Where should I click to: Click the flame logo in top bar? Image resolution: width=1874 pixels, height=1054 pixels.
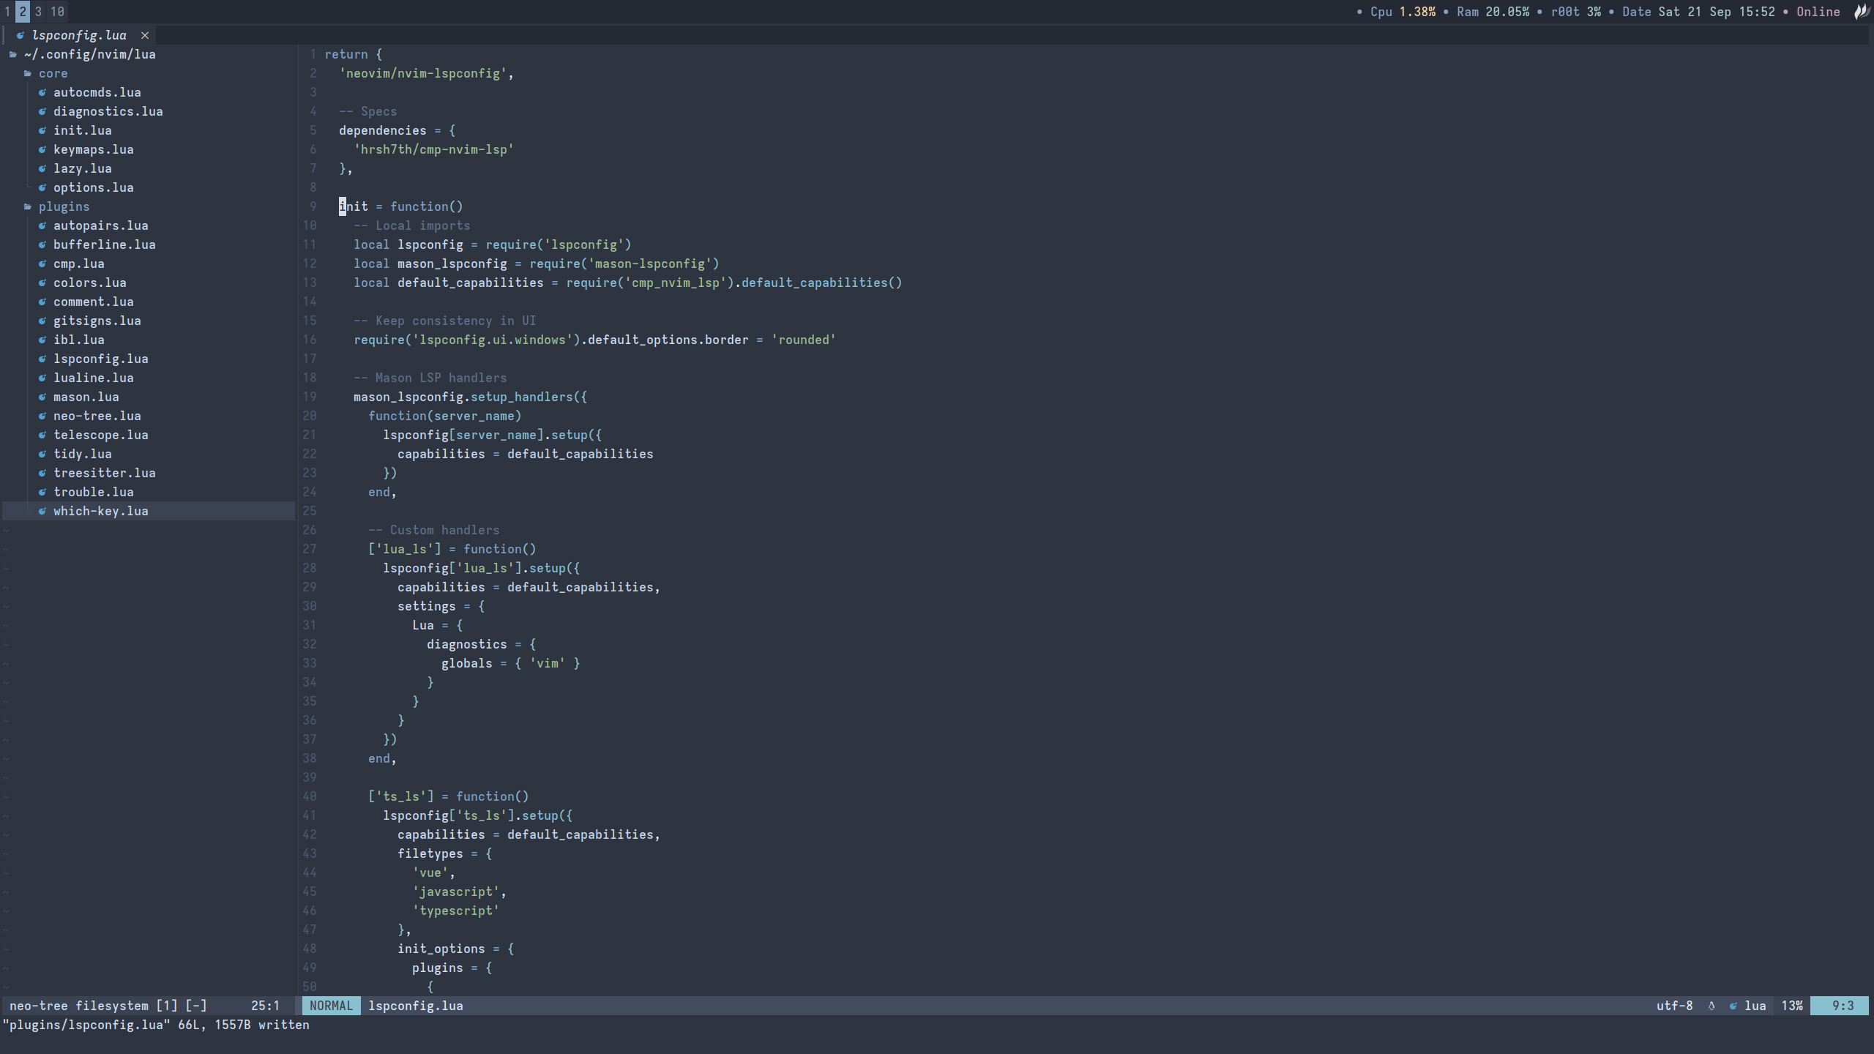click(1862, 12)
